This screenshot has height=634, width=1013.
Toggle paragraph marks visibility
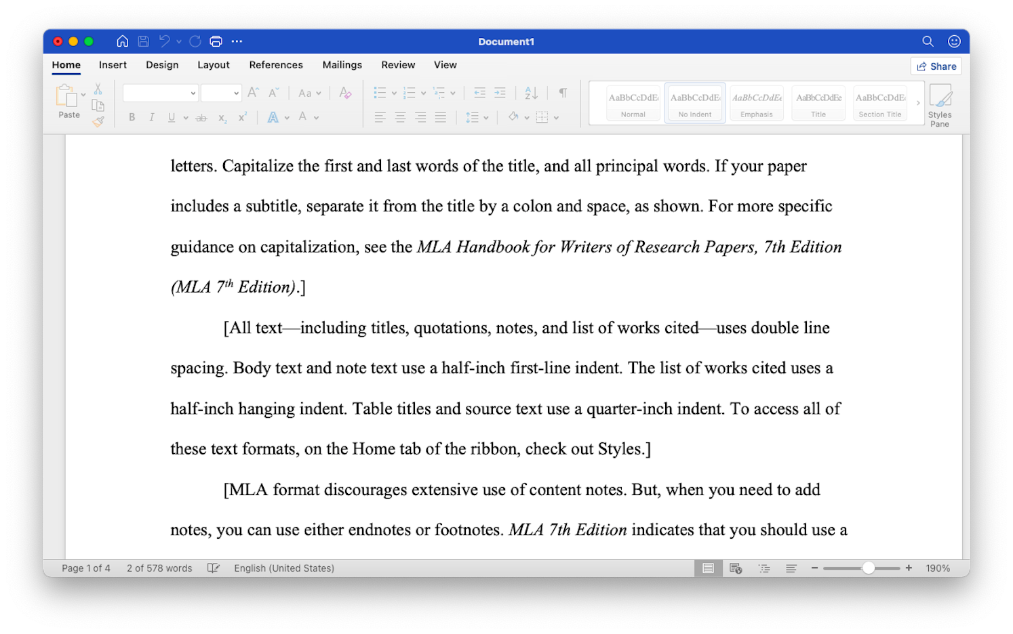pyautogui.click(x=562, y=93)
